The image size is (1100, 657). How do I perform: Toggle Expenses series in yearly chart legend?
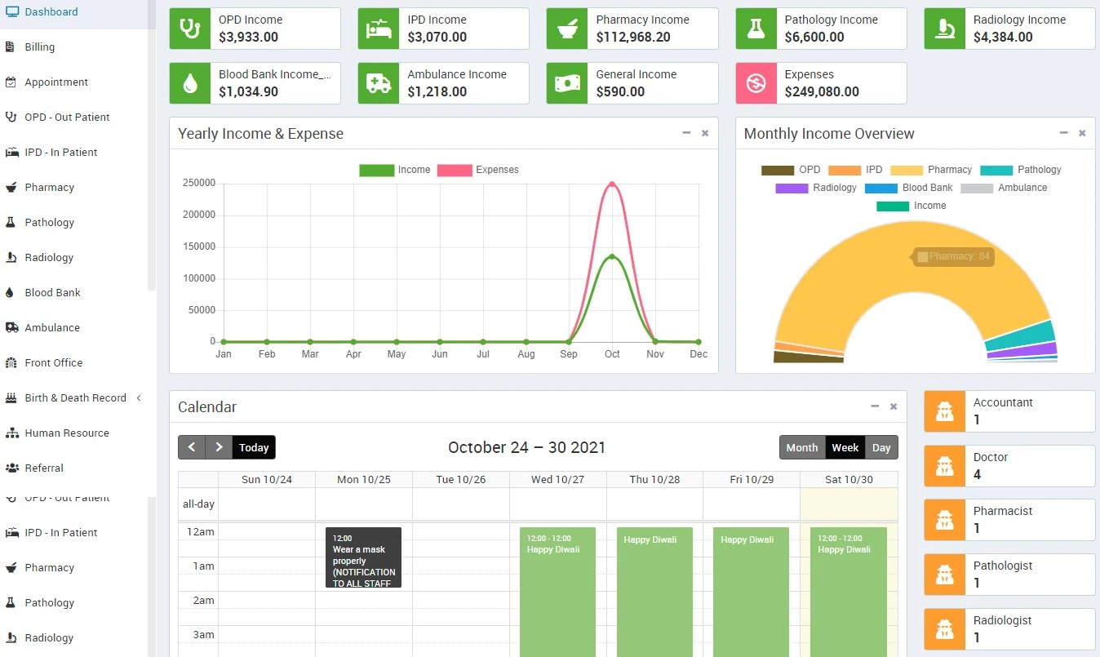(x=477, y=170)
